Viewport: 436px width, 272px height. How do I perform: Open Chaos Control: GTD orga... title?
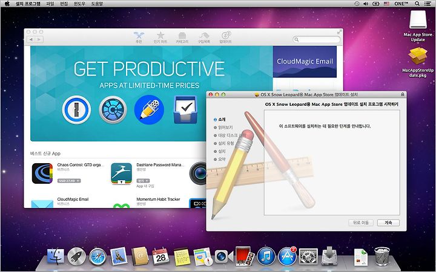[81, 165]
